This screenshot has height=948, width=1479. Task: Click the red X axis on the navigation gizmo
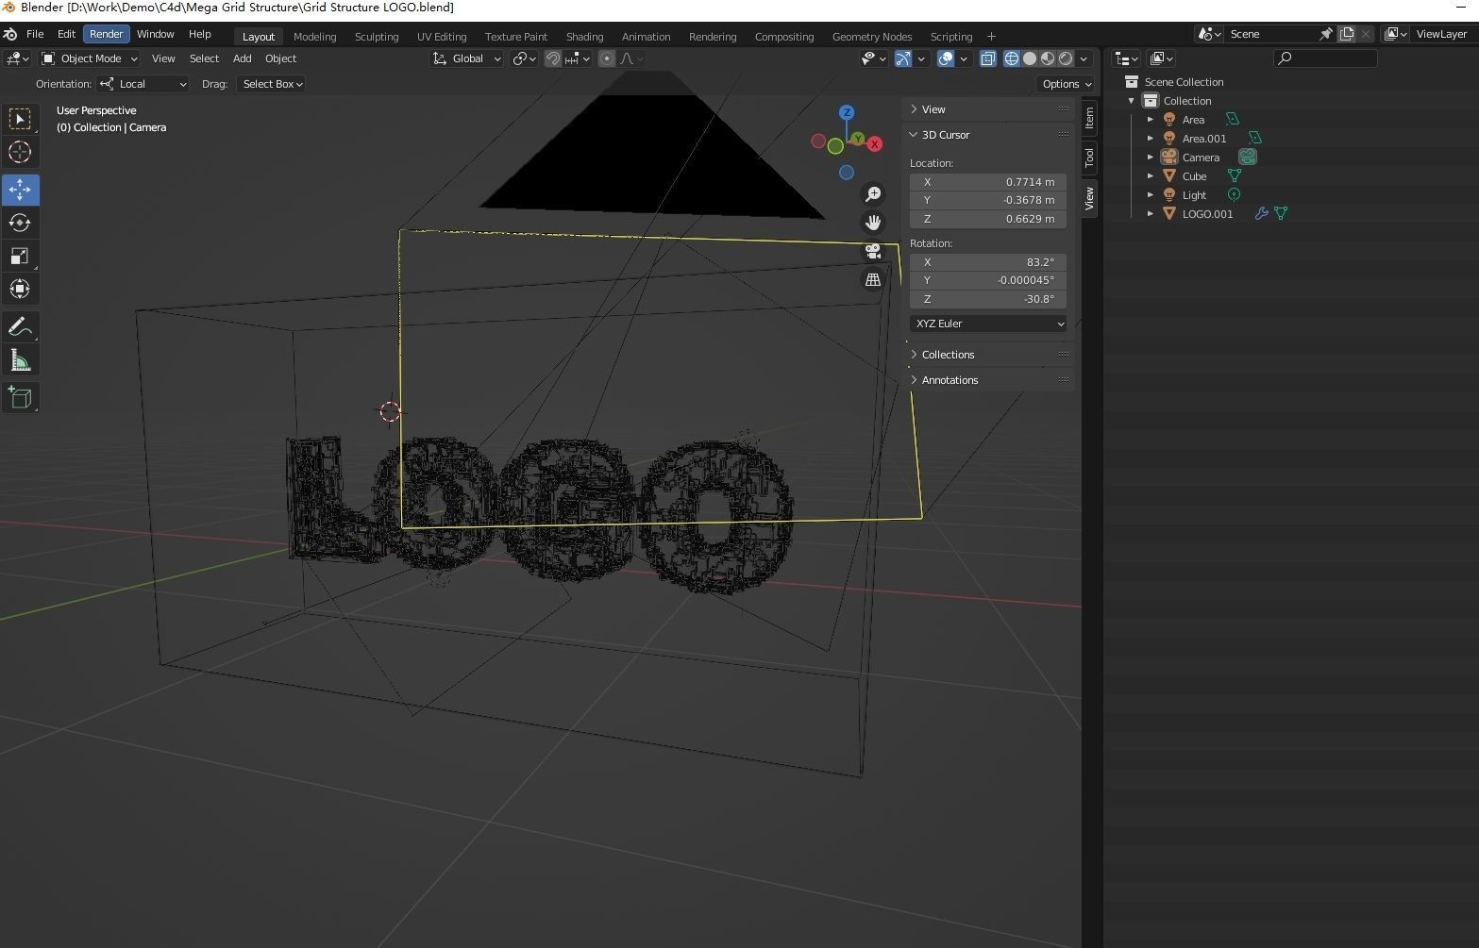pyautogui.click(x=875, y=144)
